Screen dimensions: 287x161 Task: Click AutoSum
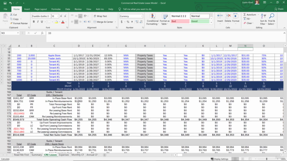(249, 15)
